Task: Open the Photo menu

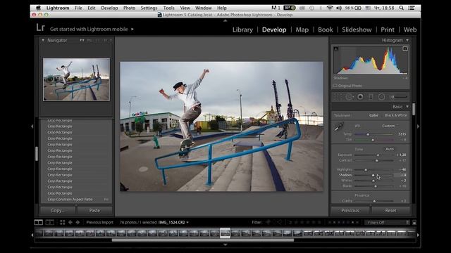Action: [129, 8]
